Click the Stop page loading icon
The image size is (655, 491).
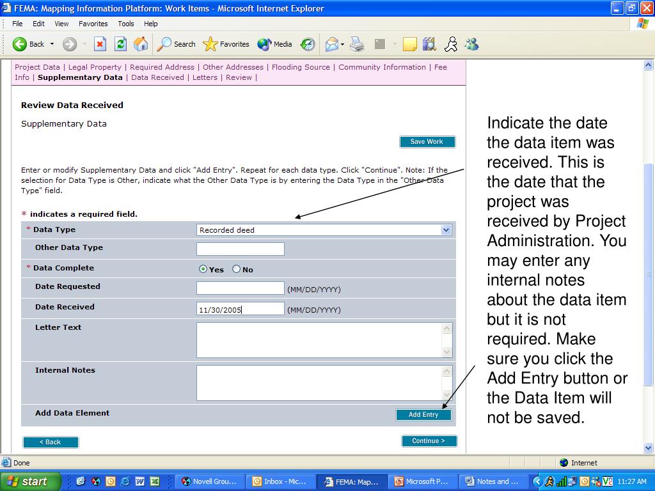click(100, 44)
